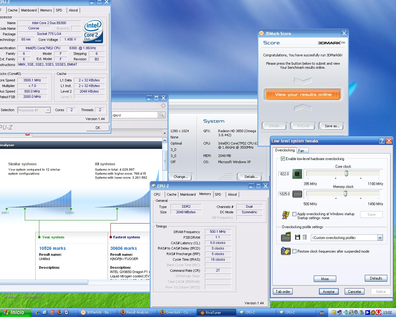Click the Defaults button
Viewport: 396px width, 317px height.
[x=376, y=278]
